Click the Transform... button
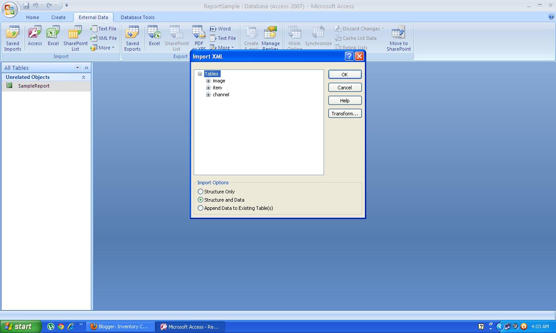 (345, 114)
